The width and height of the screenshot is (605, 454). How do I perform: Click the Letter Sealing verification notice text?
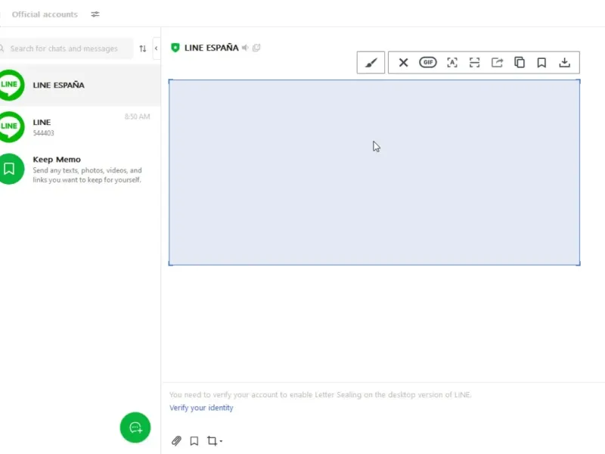coord(320,394)
